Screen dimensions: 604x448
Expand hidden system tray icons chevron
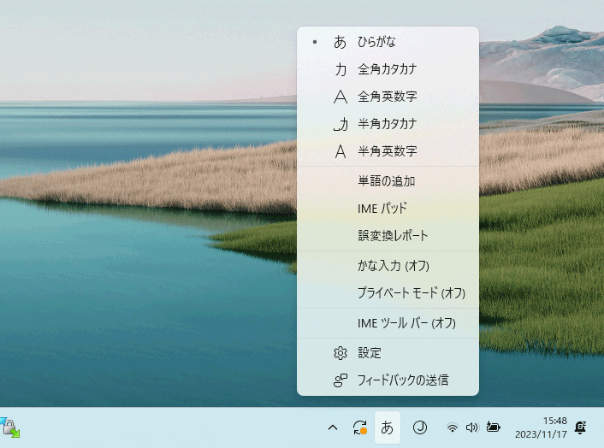[x=332, y=427]
